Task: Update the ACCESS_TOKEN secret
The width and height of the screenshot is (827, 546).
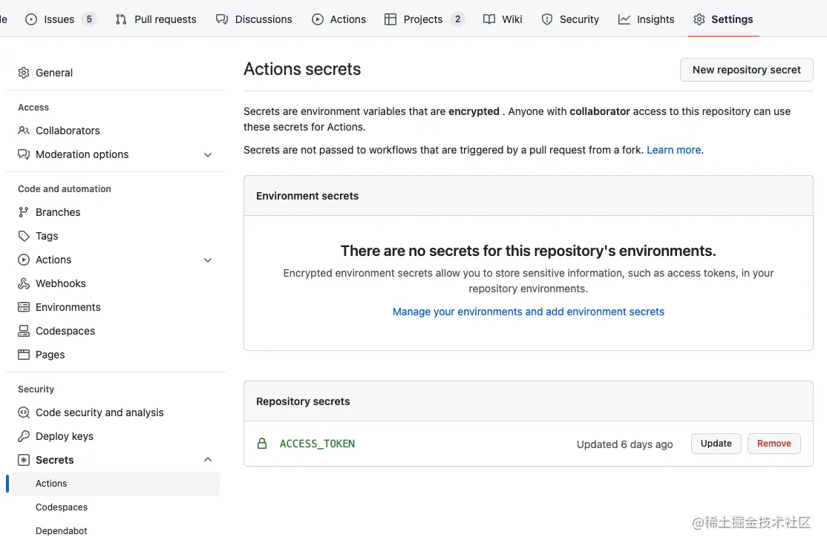Action: (716, 444)
